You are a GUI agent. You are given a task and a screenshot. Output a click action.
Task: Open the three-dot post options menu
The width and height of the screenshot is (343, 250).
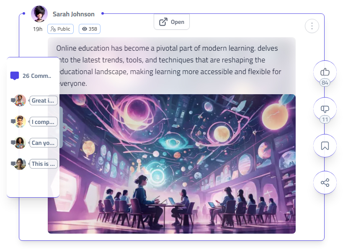[312, 26]
